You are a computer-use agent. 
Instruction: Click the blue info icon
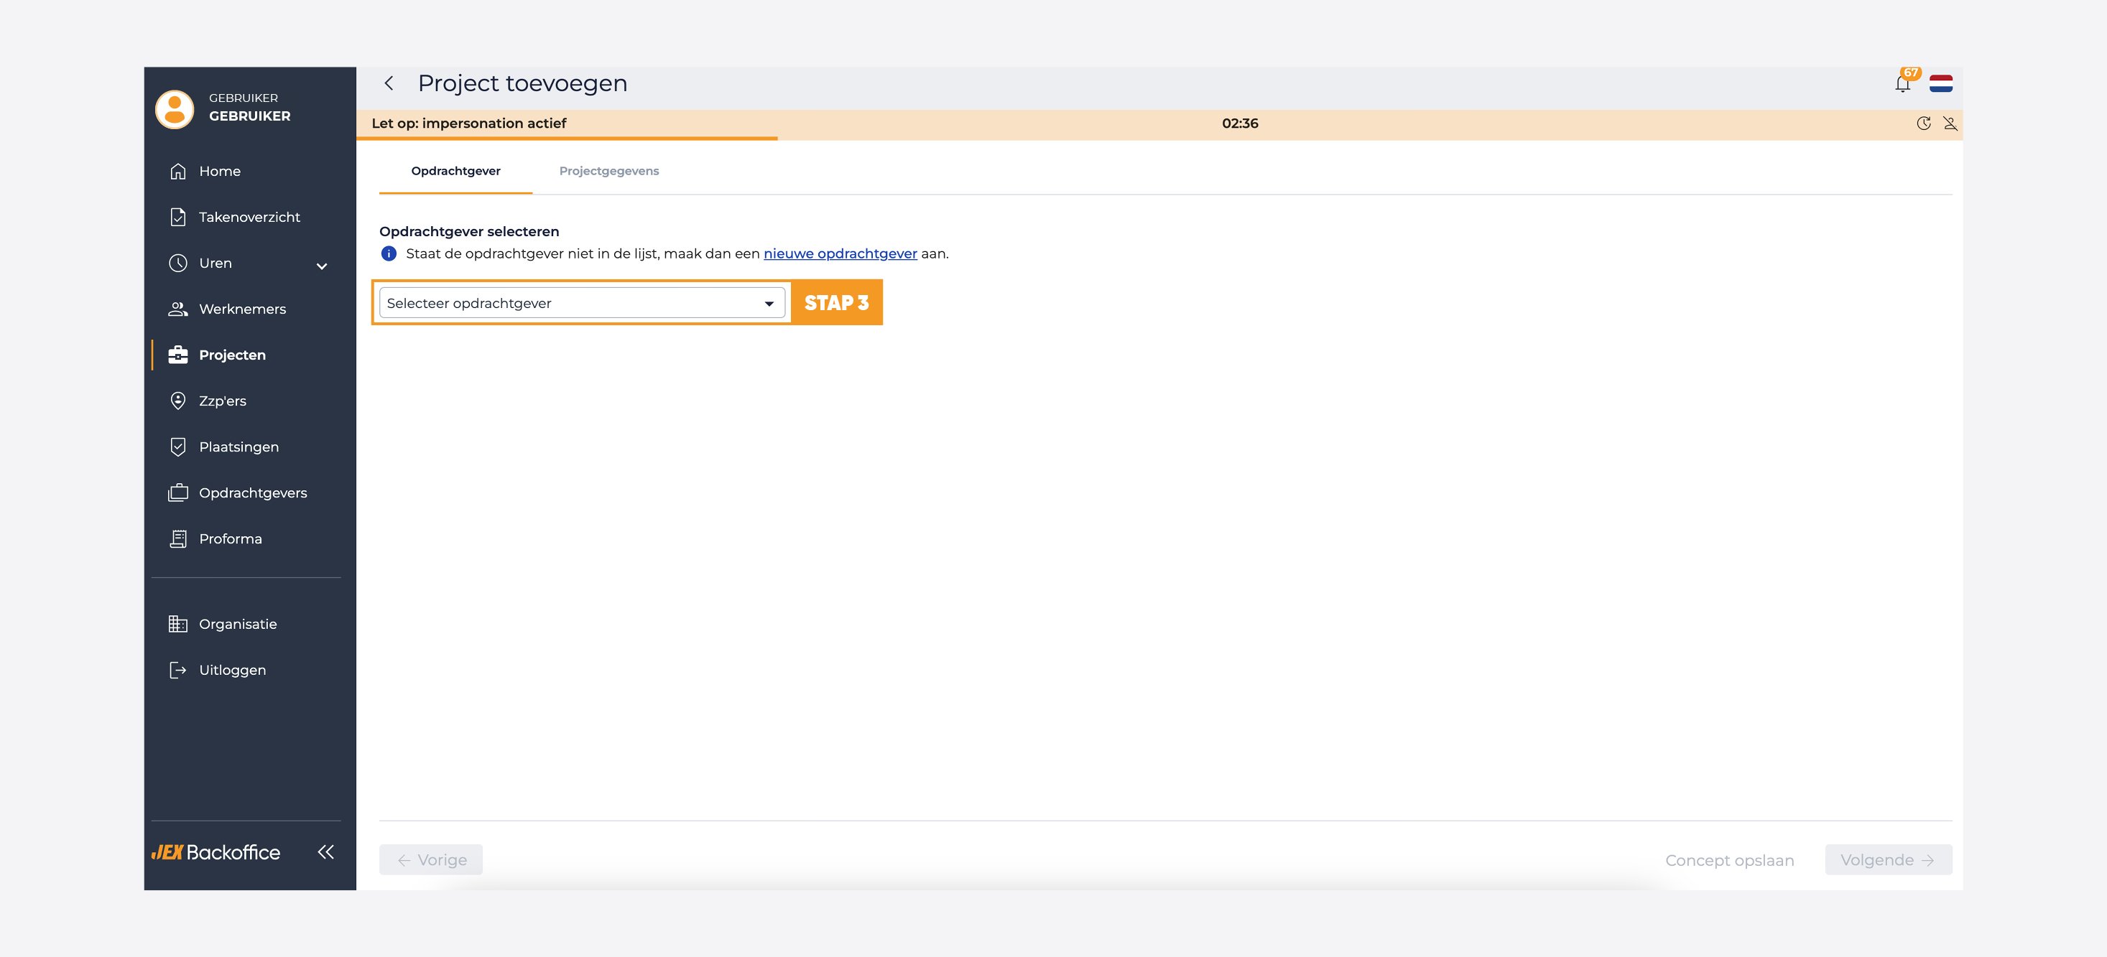click(389, 253)
